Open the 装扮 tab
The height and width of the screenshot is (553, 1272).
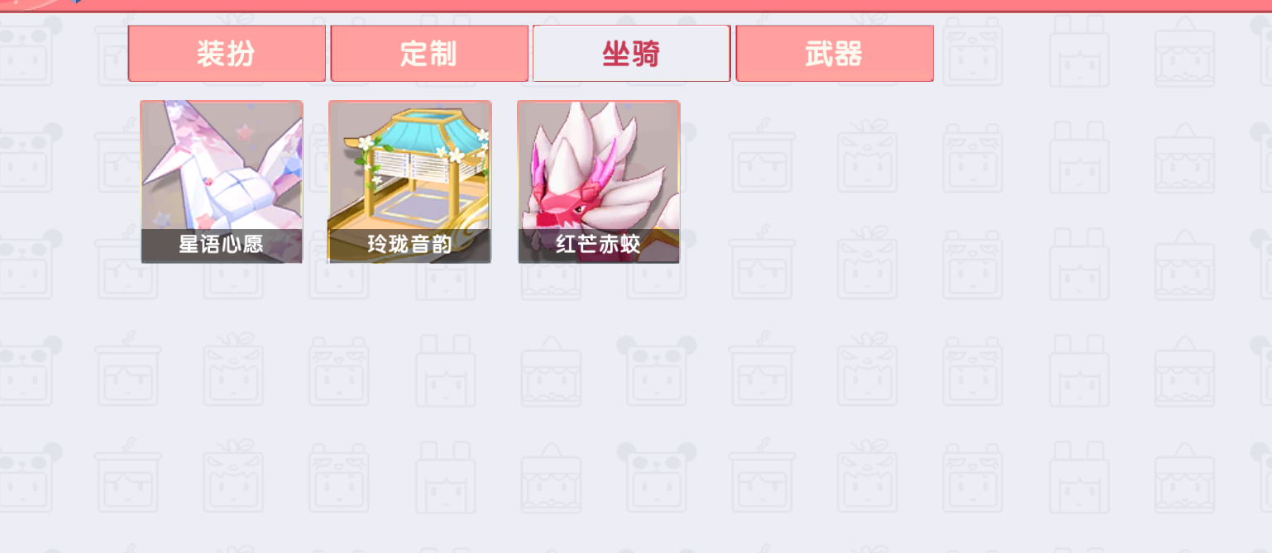coord(227,54)
